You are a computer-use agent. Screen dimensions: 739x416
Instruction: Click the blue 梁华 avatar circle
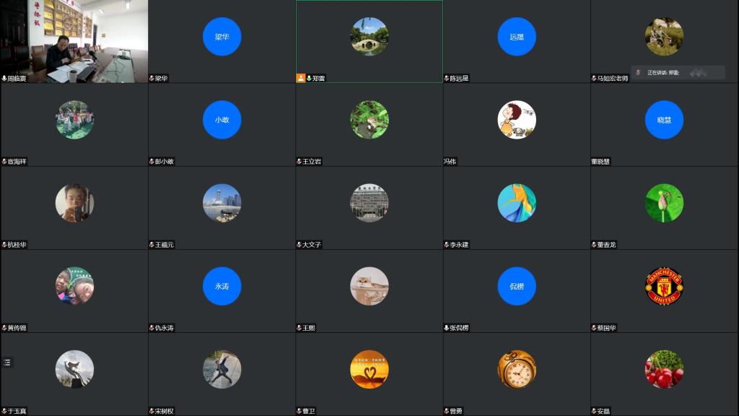pos(222,37)
